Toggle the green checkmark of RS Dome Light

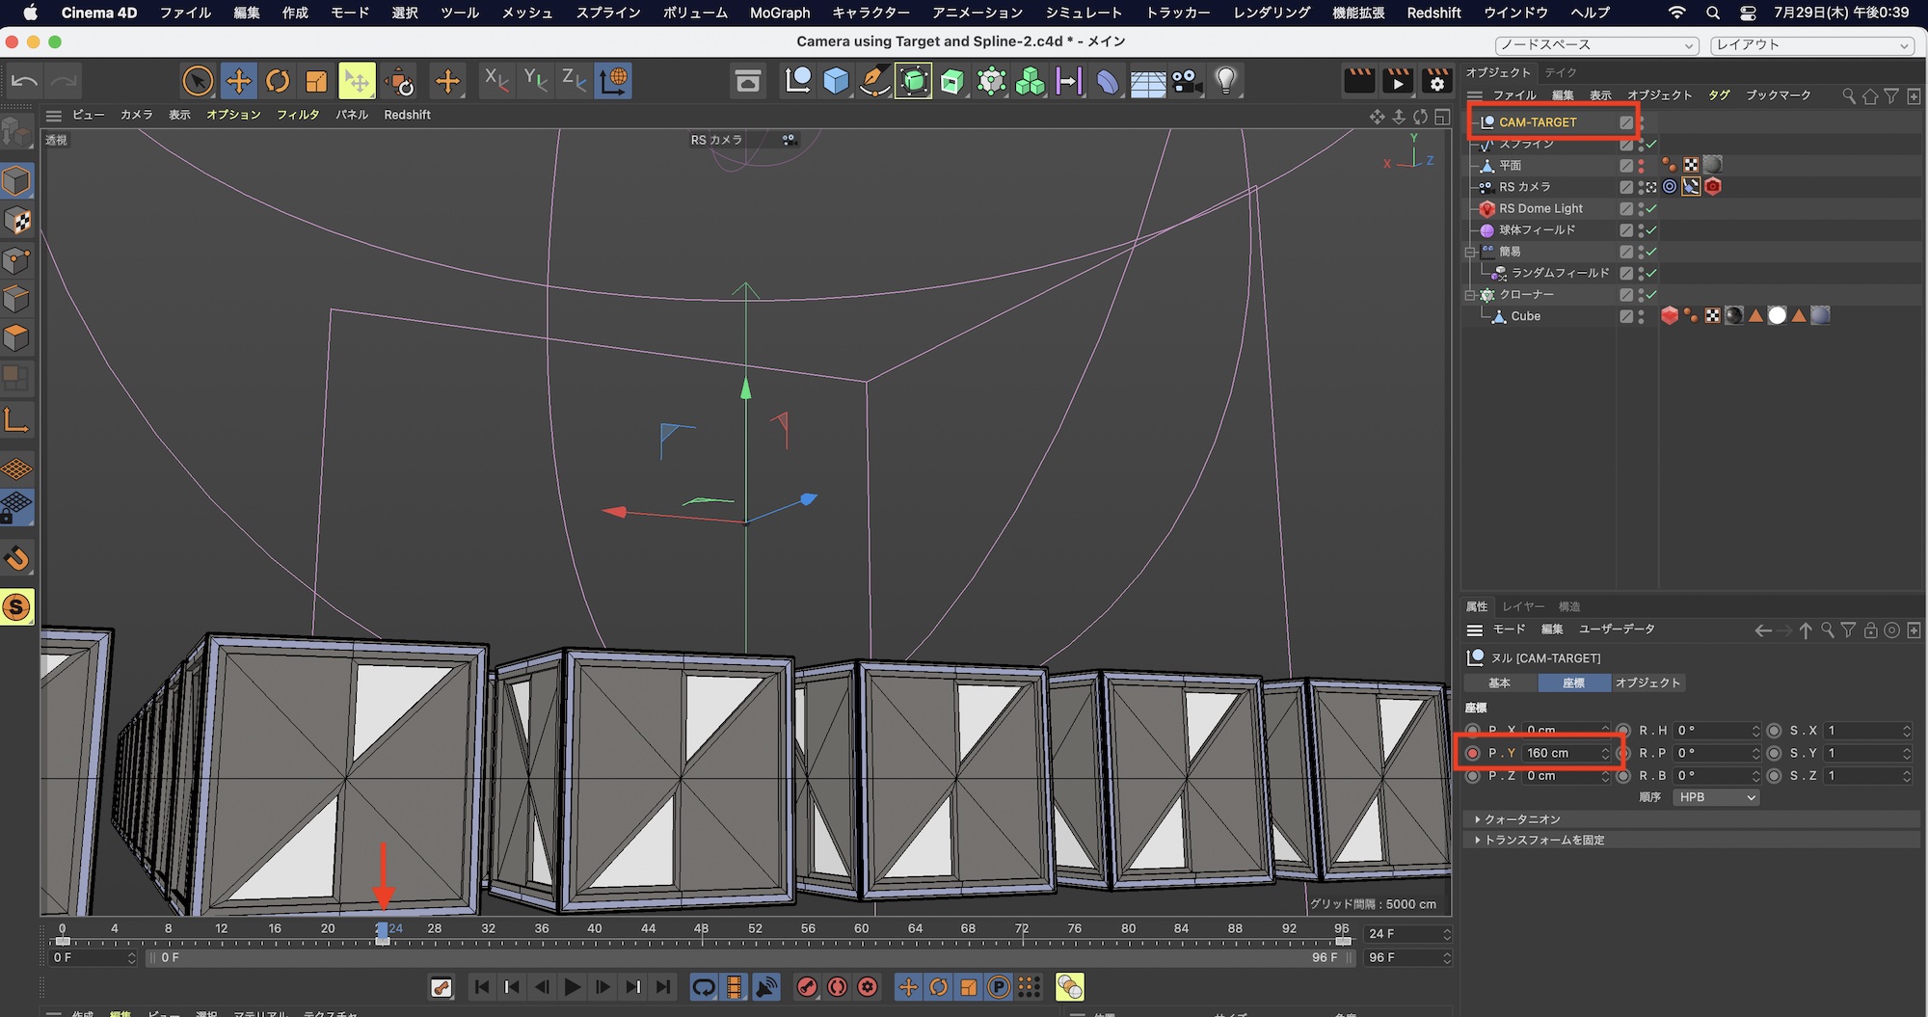(x=1651, y=208)
